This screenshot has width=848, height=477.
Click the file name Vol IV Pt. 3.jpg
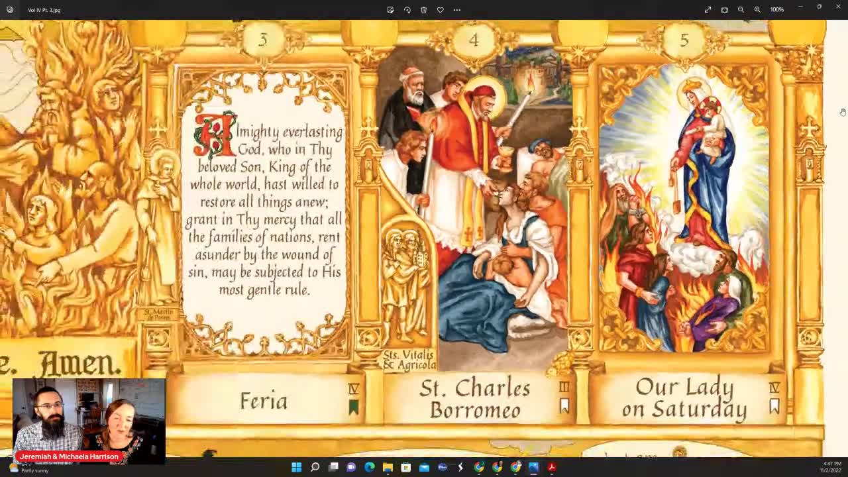click(44, 10)
